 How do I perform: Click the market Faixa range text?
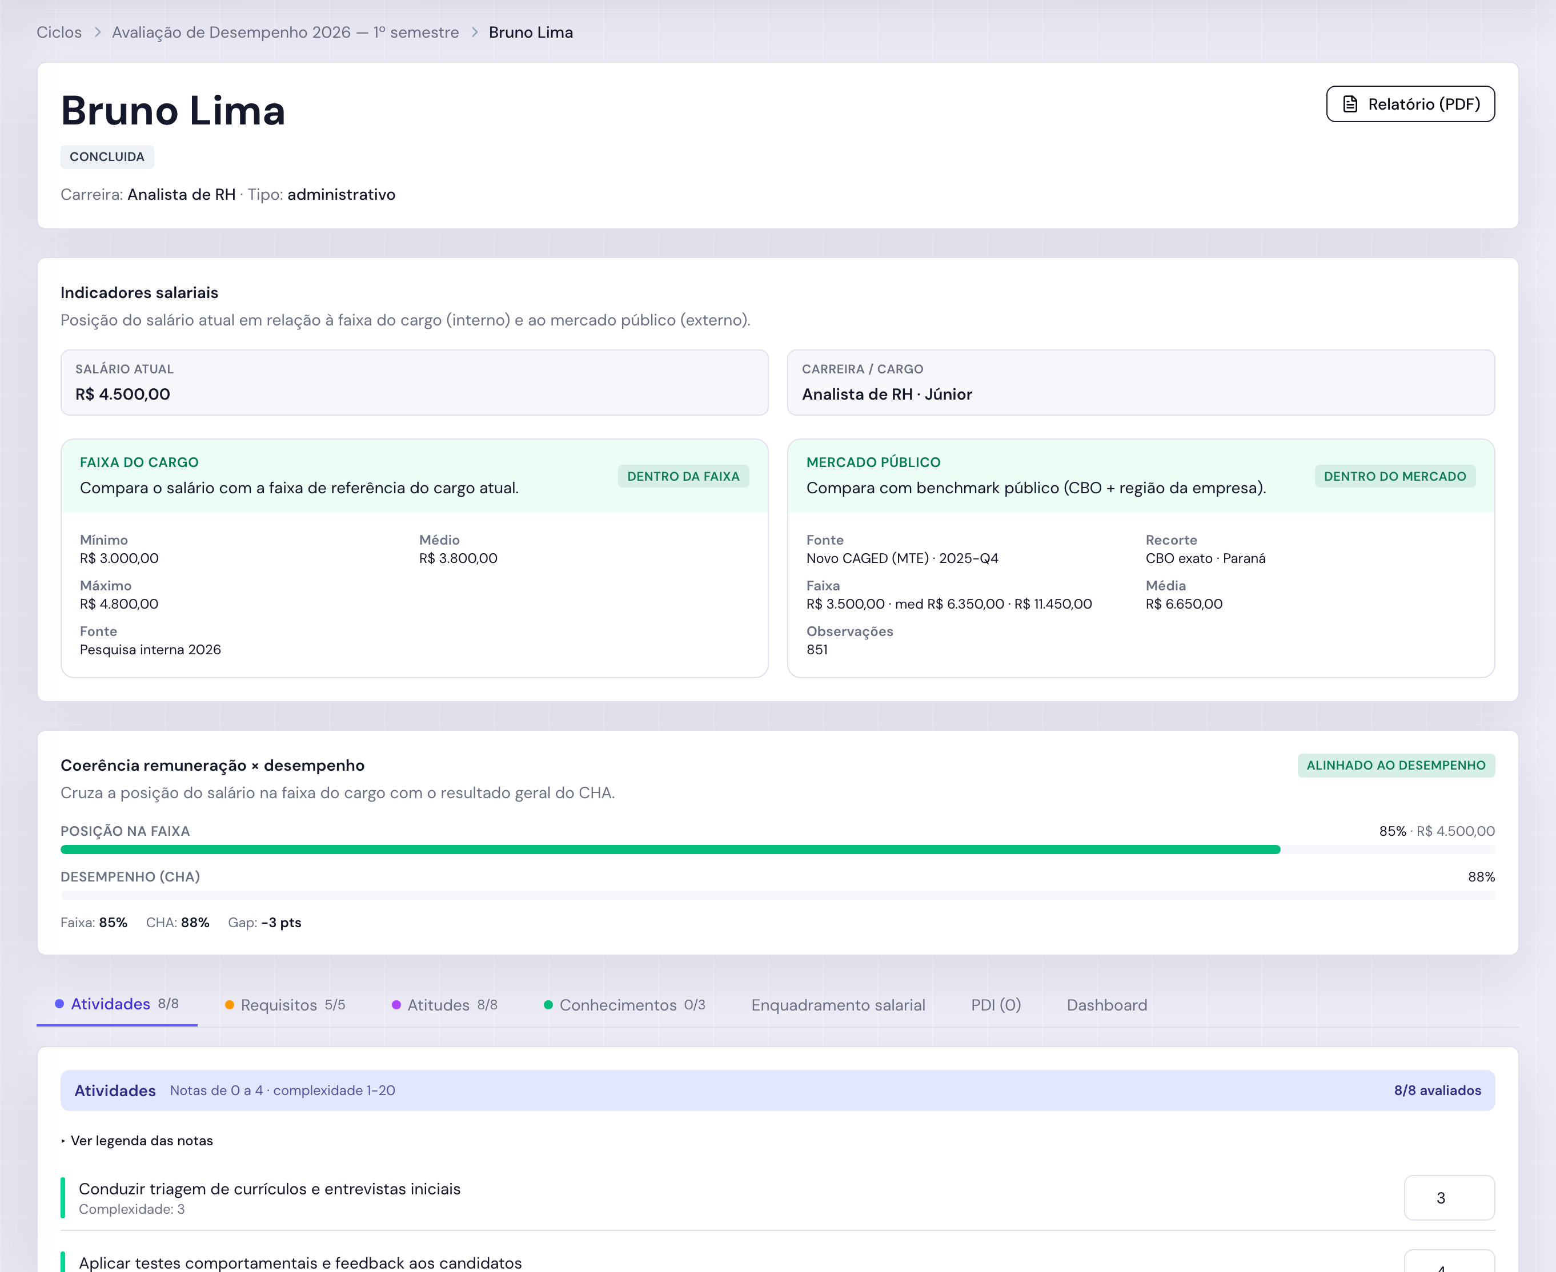click(949, 604)
